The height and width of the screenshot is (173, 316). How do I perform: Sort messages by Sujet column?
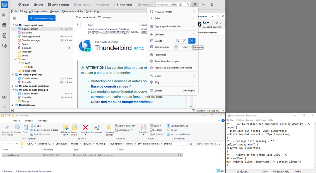tap(91, 25)
